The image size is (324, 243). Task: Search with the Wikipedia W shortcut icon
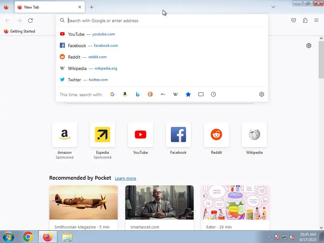pyautogui.click(x=175, y=94)
